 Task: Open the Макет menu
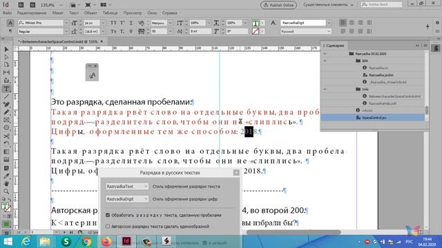coord(58,13)
